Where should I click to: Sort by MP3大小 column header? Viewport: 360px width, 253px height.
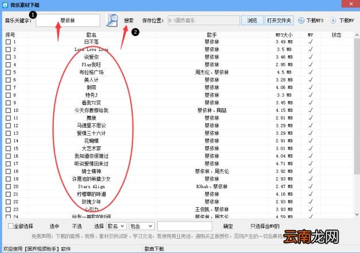(x=284, y=35)
